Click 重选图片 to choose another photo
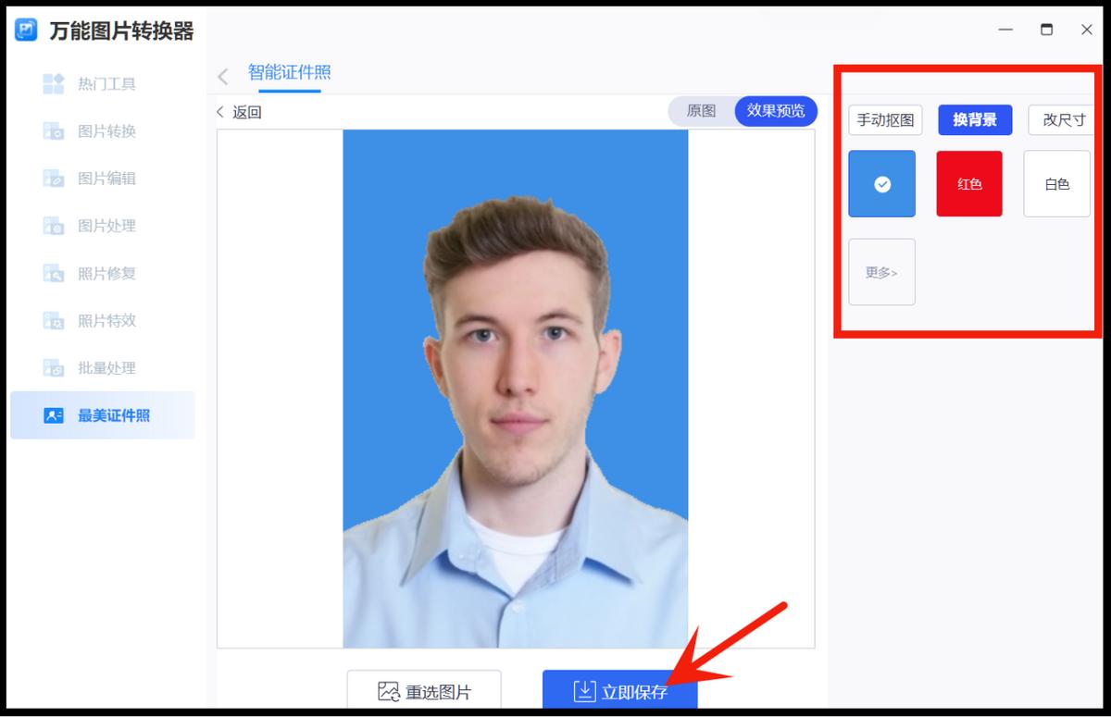The width and height of the screenshot is (1111, 717). click(424, 689)
